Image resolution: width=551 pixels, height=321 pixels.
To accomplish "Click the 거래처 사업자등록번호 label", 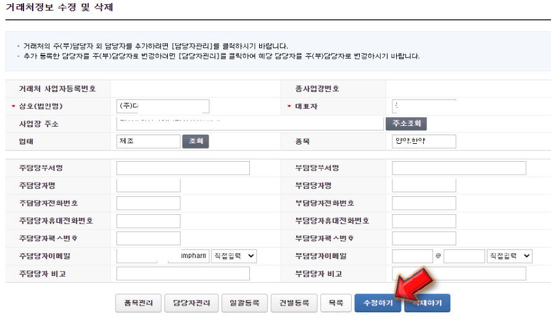I will click(x=57, y=89).
